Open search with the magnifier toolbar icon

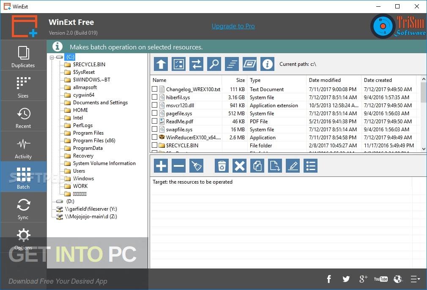coord(214,64)
